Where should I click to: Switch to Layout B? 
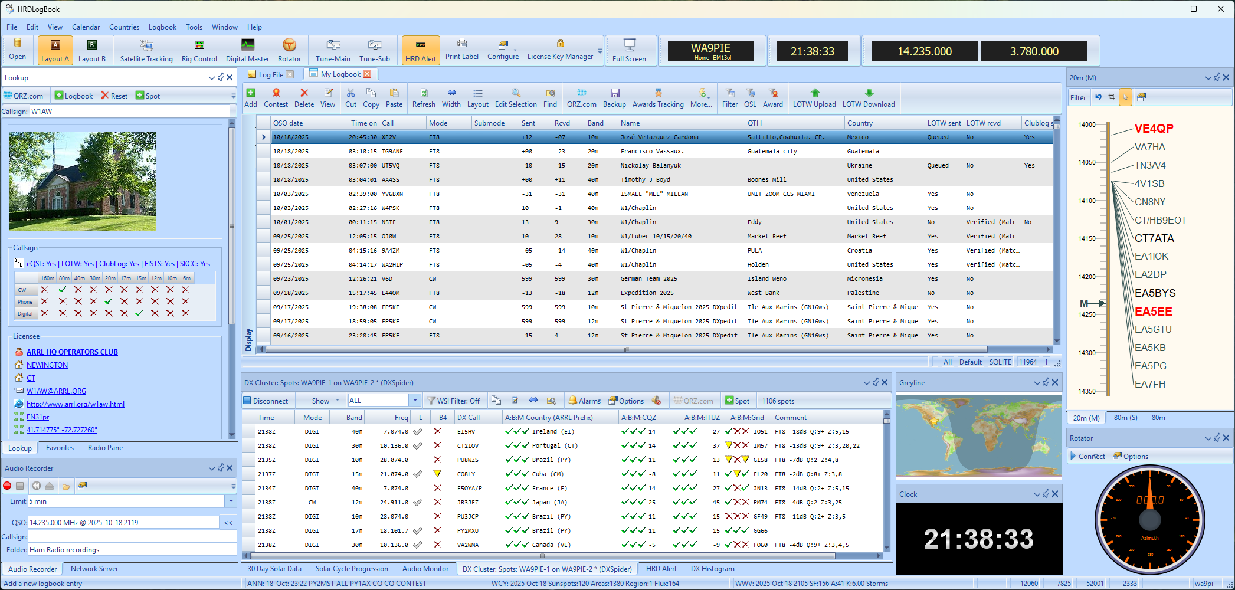tap(92, 50)
